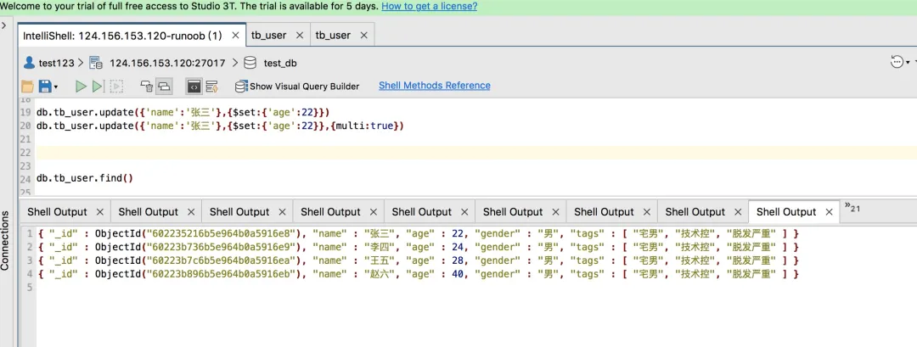Close the second tb_user tab
Screen dimensions: 917x347
[363, 36]
